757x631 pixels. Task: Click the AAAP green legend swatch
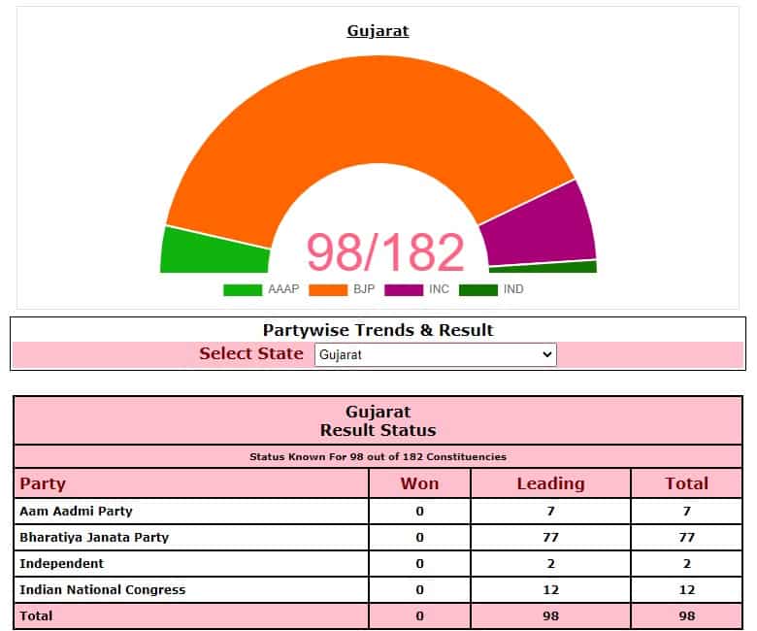point(243,289)
